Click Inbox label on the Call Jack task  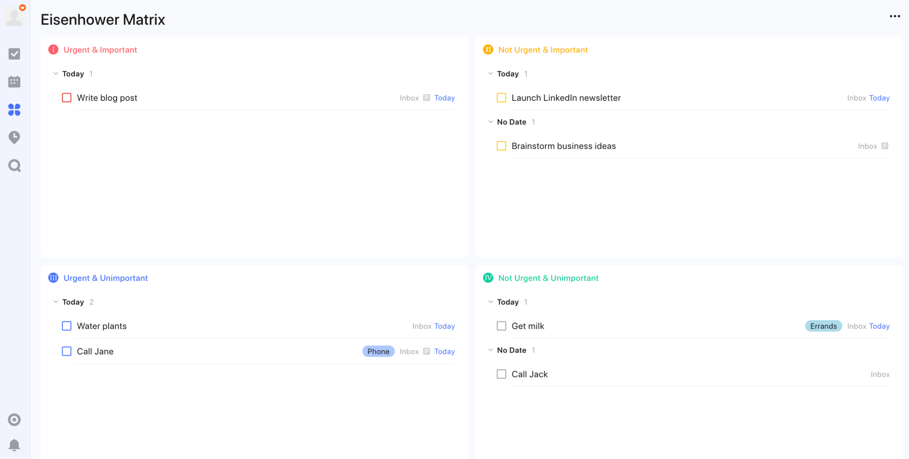pyautogui.click(x=880, y=374)
